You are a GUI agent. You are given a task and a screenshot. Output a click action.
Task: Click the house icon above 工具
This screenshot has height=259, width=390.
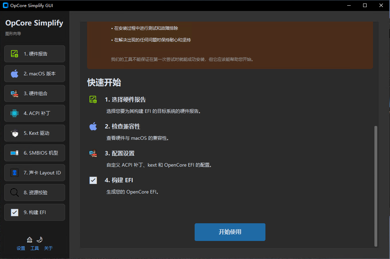30,240
